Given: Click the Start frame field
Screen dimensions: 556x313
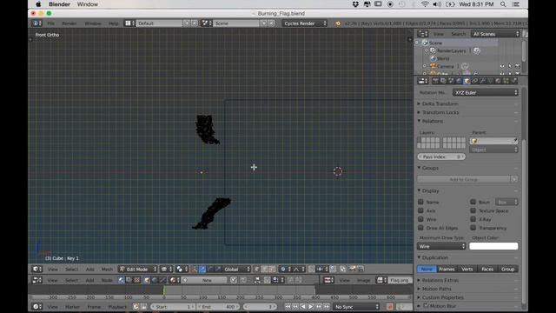Looking at the screenshot, I should pos(173,307).
